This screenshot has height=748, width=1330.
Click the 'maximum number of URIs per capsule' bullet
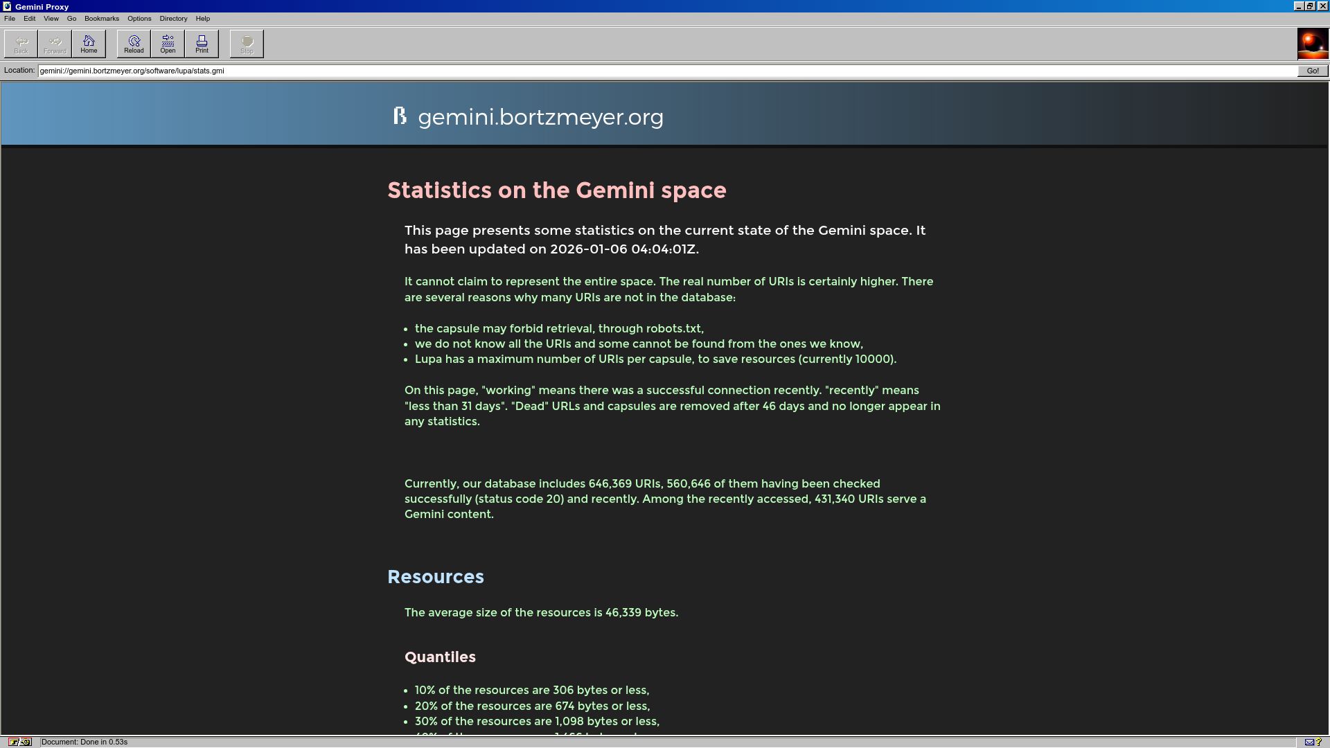coord(655,359)
